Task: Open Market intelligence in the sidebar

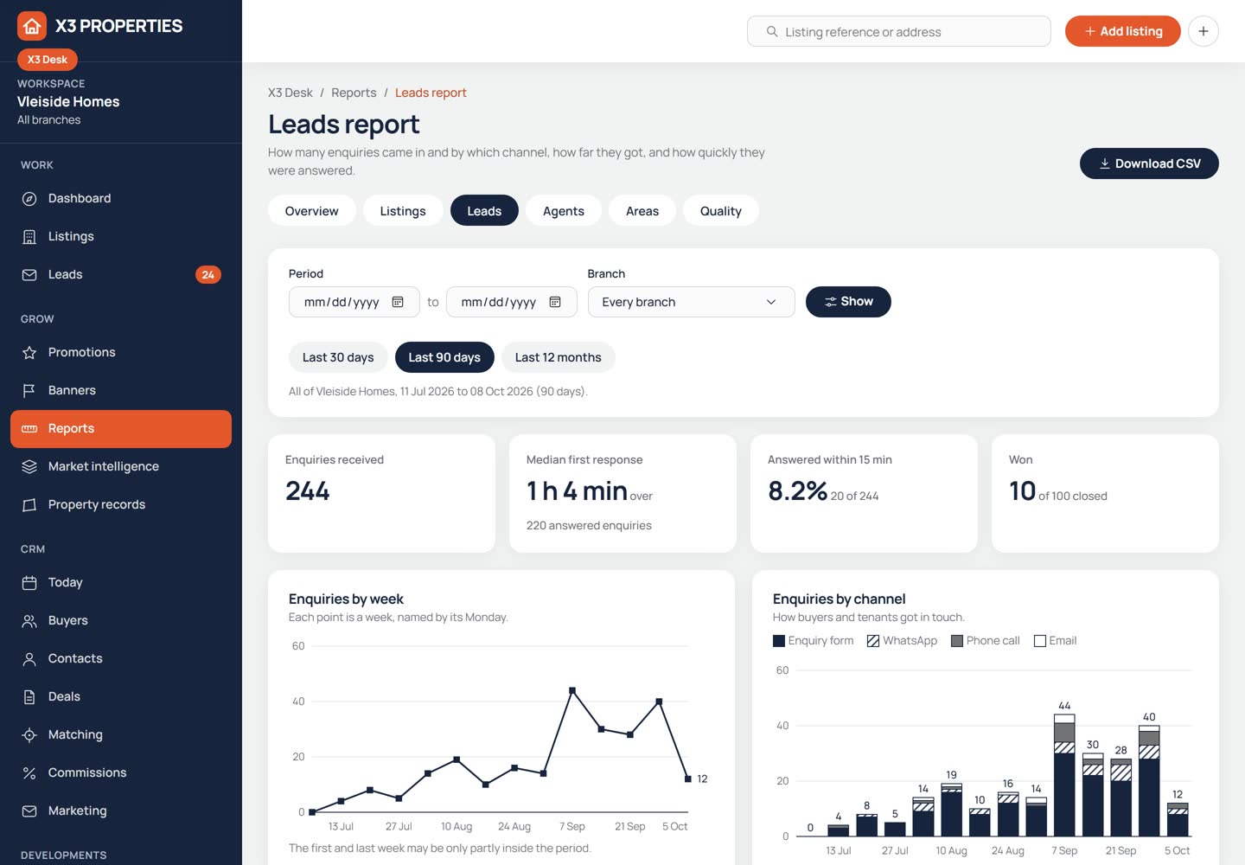Action: click(x=121, y=467)
